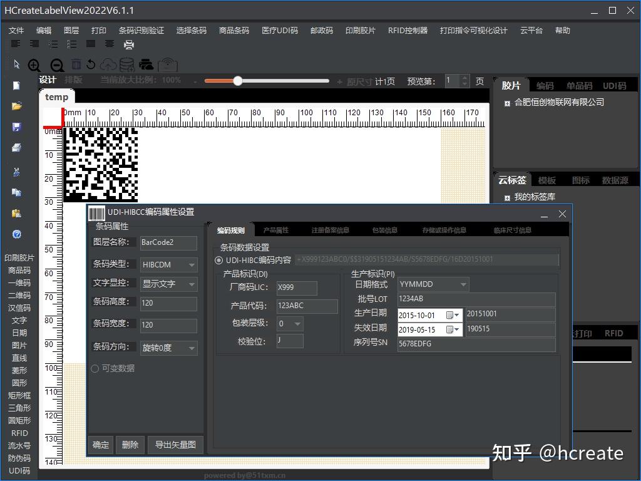Open the 医疗UDI码 menu
641x481 pixels.
click(x=280, y=30)
